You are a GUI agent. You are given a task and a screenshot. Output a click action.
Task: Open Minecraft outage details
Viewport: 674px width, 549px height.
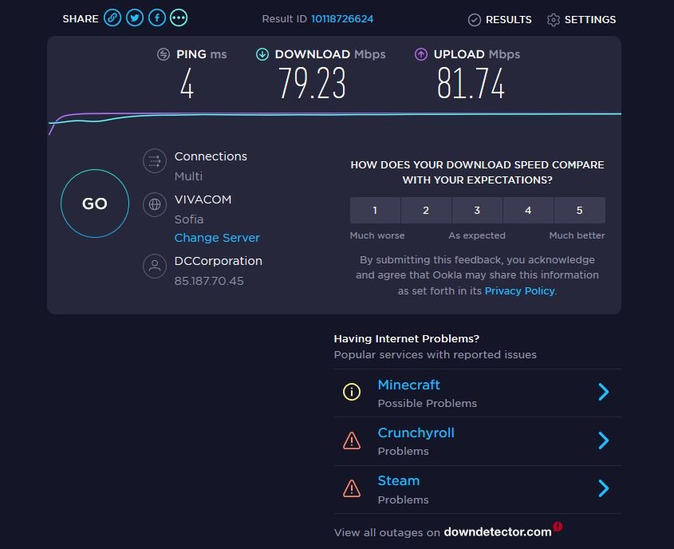pos(408,385)
